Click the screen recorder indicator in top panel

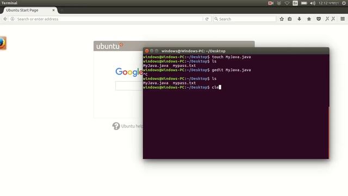click(271, 3)
